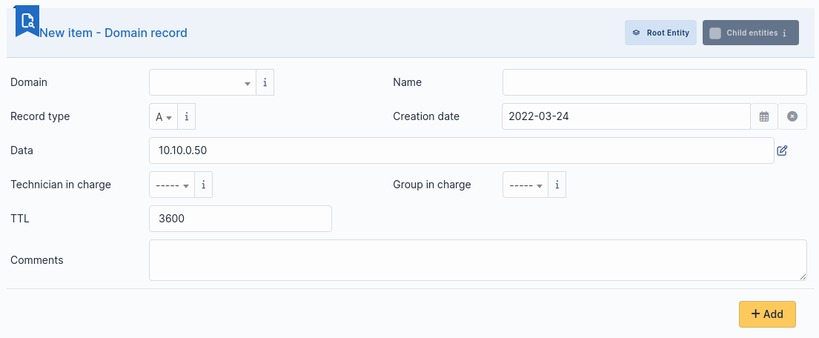Click the Creation date label
Screen dimensions: 819x338
tap(426, 116)
